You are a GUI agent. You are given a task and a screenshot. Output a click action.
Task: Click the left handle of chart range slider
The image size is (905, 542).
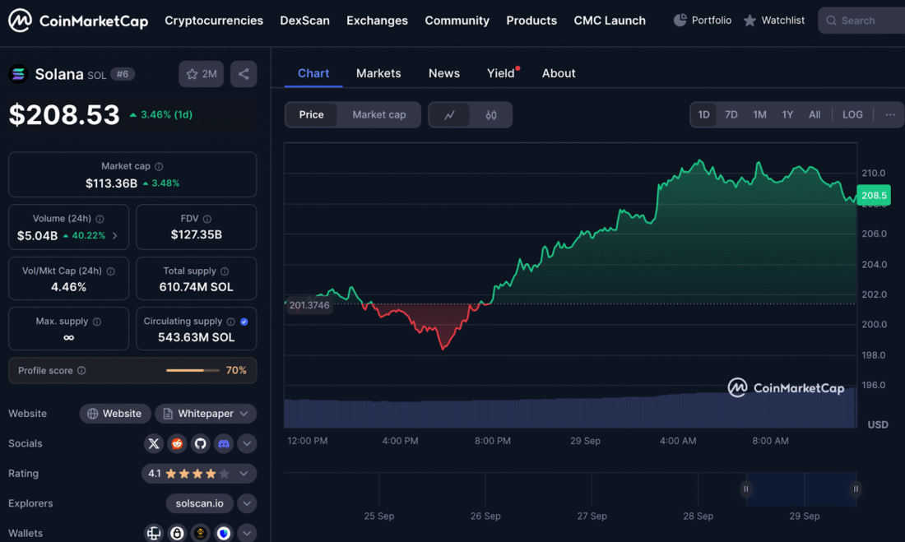pyautogui.click(x=746, y=489)
